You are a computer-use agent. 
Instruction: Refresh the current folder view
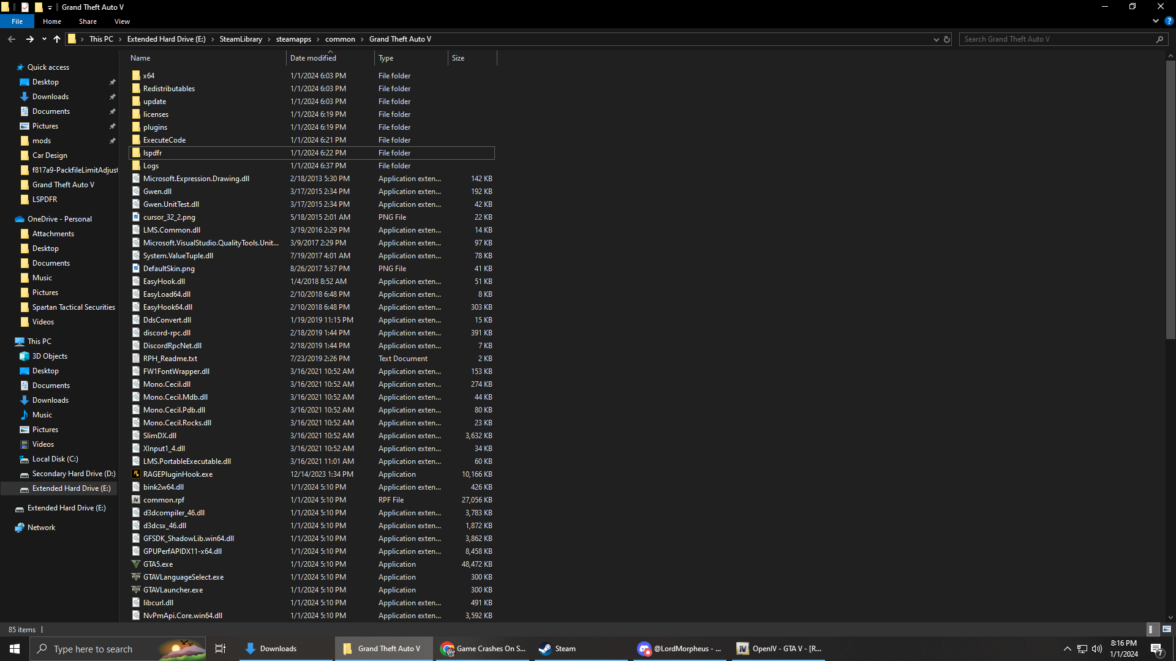click(x=946, y=39)
